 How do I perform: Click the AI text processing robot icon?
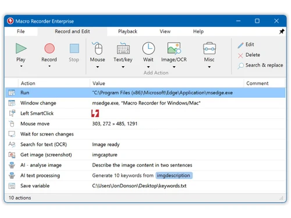(x=12, y=176)
